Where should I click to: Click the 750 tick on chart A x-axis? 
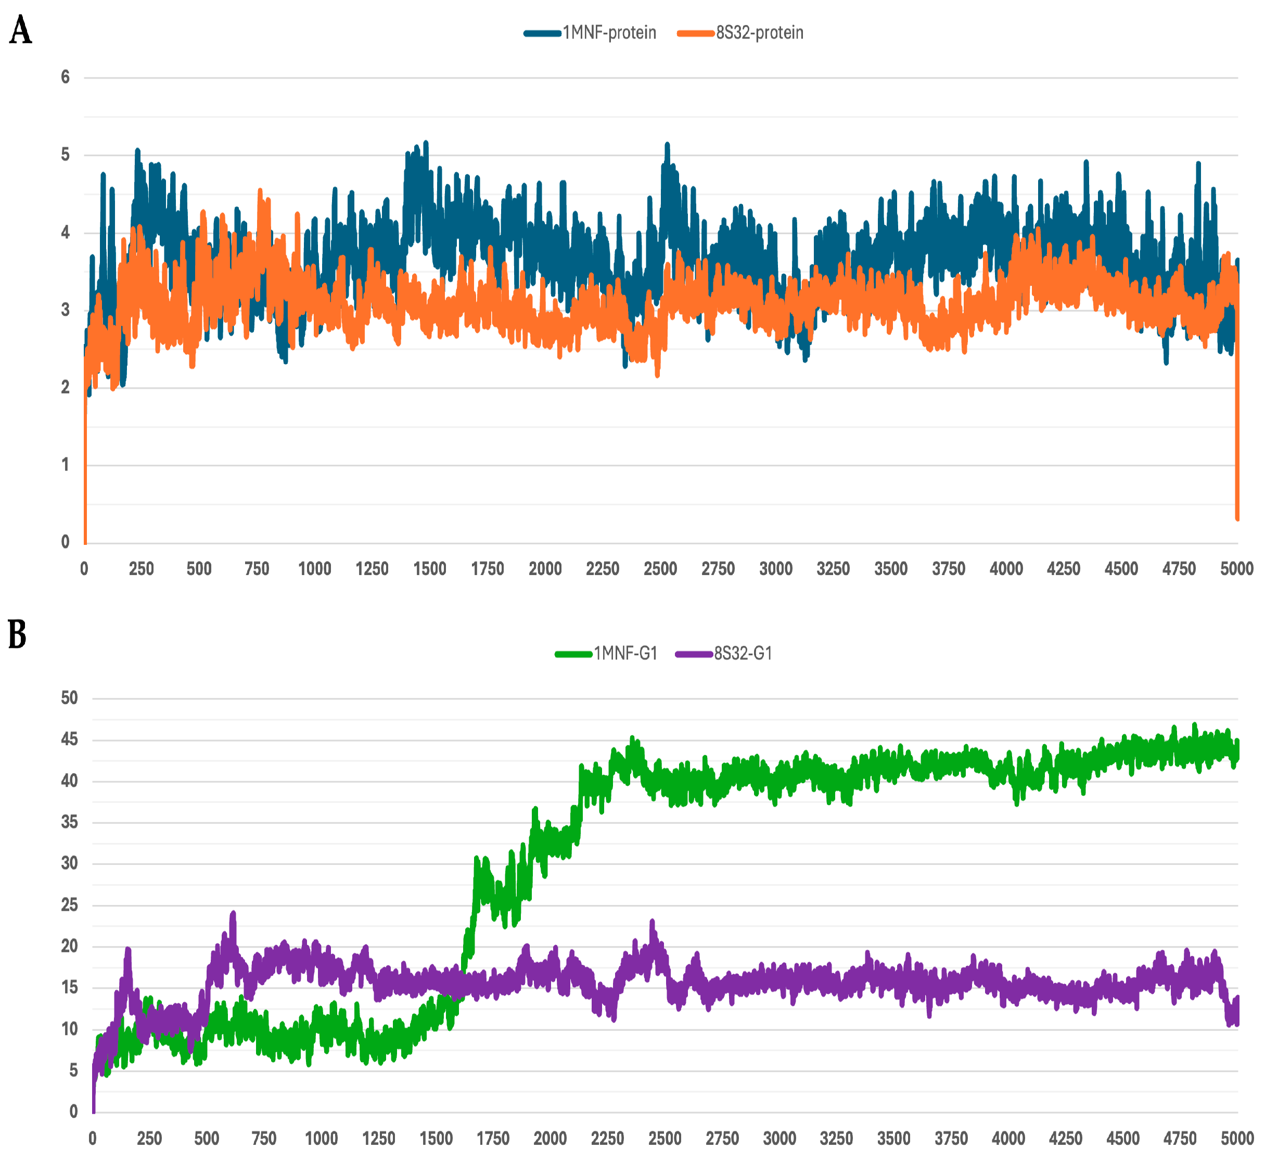pyautogui.click(x=257, y=569)
